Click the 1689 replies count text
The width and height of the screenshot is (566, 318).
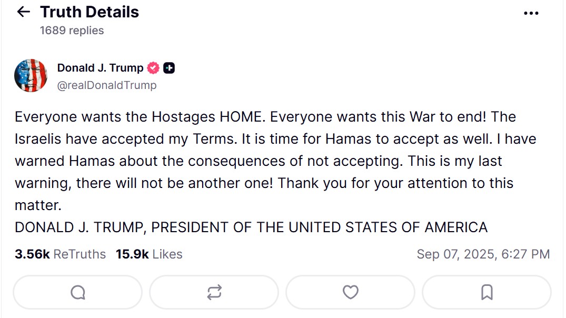tap(72, 31)
